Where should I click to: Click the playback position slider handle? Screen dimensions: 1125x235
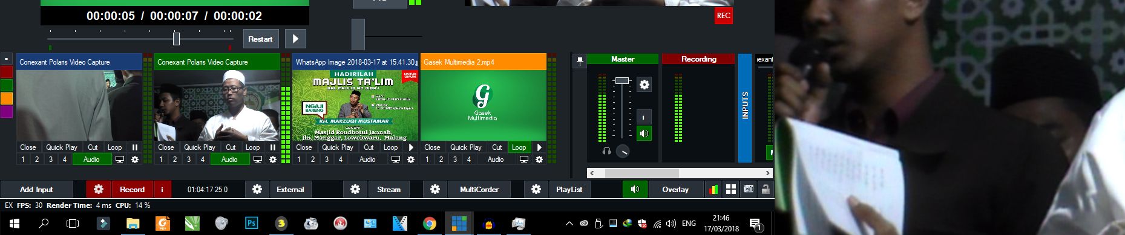tap(176, 39)
